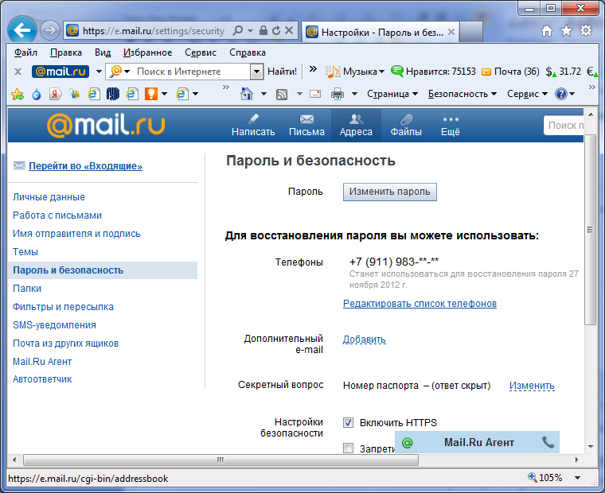Click the Yandex Я favorites bar icon
This screenshot has height=493, width=605.
(55, 94)
